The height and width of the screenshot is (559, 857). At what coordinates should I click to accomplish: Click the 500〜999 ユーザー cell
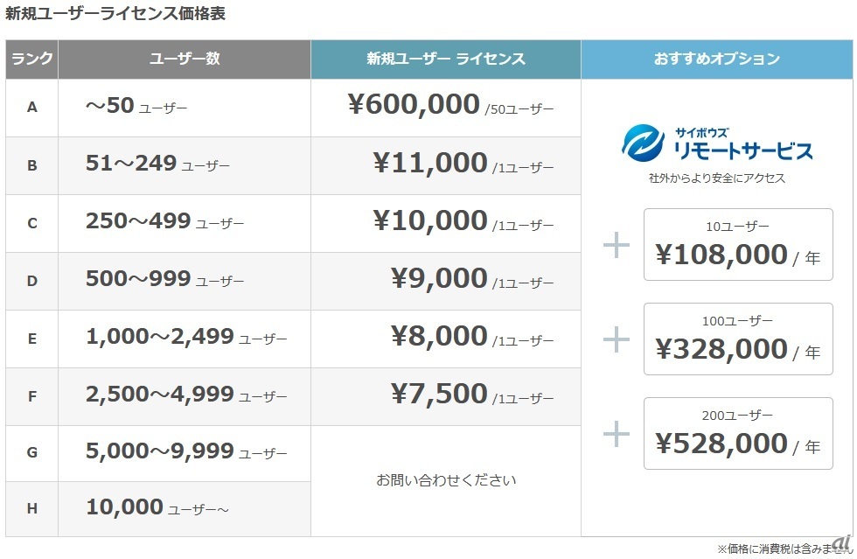coord(164,280)
